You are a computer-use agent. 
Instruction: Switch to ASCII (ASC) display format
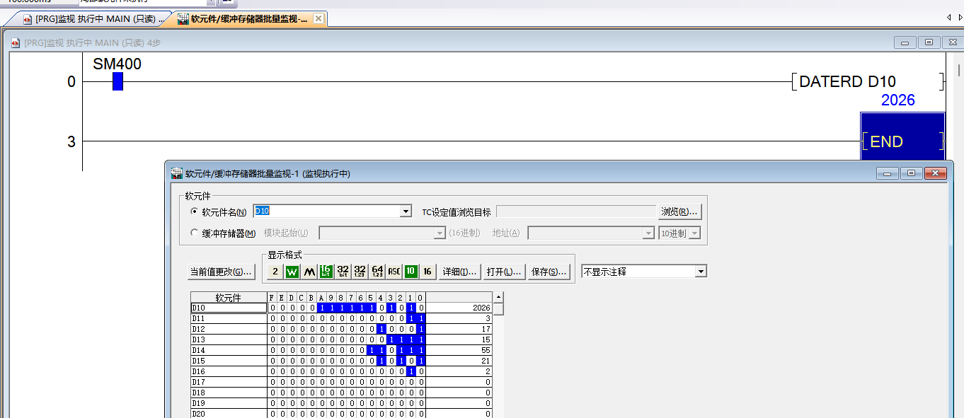coord(394,272)
